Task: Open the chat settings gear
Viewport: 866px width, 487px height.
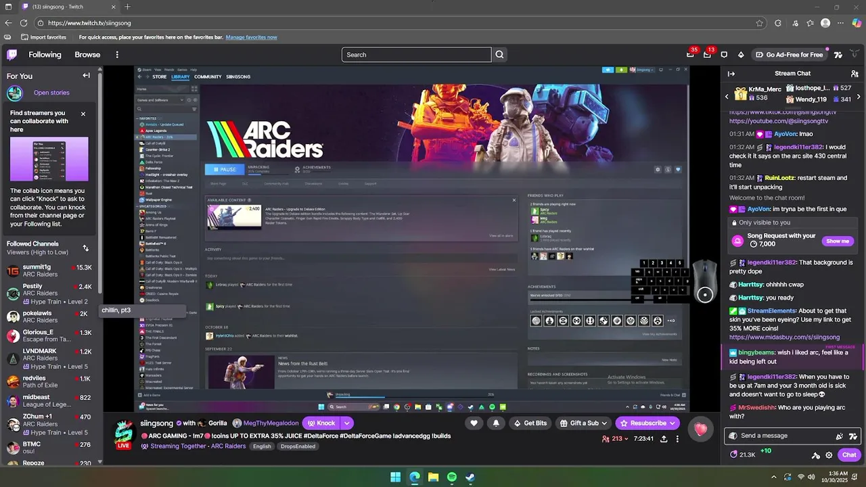Action: pos(829,455)
